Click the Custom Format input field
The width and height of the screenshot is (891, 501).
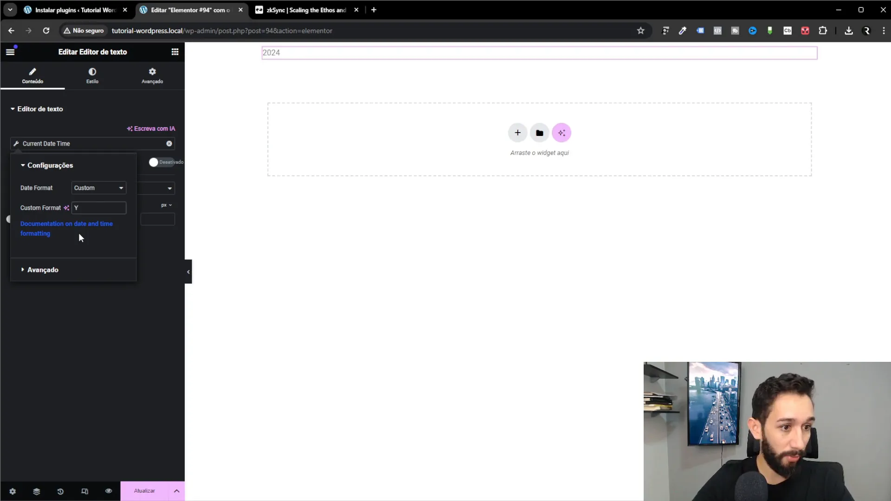pos(98,207)
